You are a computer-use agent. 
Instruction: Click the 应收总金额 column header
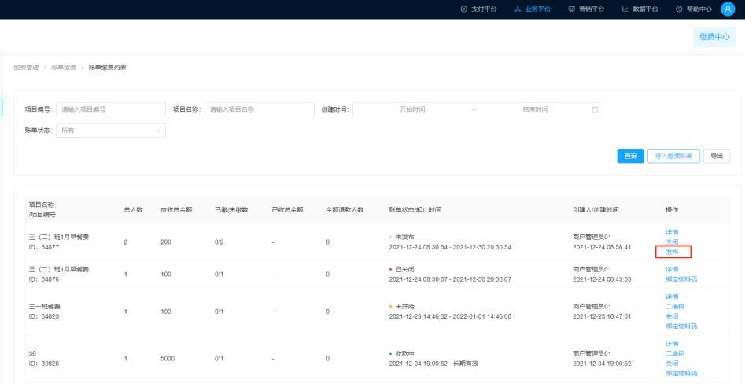pyautogui.click(x=176, y=209)
